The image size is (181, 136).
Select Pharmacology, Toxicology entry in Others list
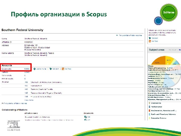[x=164, y=74]
